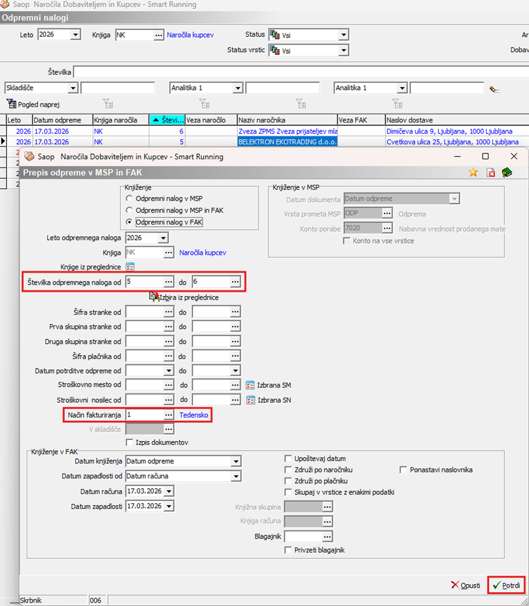Sort by Naziv naročnika column header
The height and width of the screenshot is (606, 529).
(x=287, y=120)
